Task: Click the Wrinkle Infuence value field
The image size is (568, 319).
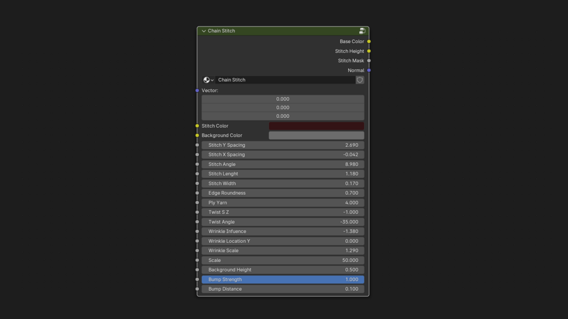Action: pyautogui.click(x=283, y=231)
